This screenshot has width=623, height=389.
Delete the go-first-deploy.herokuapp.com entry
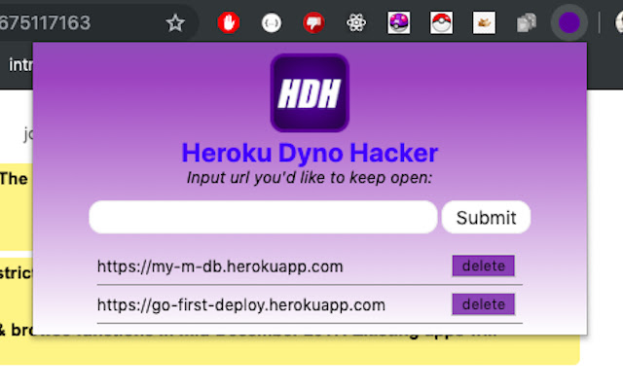tap(484, 304)
